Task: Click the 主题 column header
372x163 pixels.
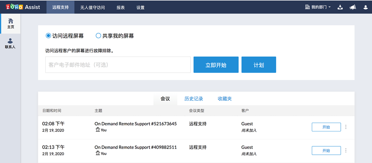Action: pyautogui.click(x=98, y=110)
